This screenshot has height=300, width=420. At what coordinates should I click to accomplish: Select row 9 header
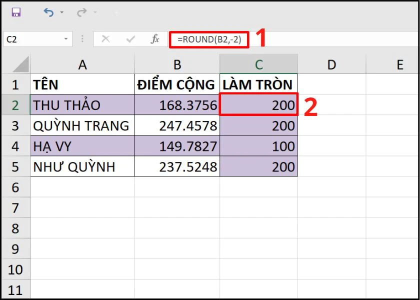click(x=15, y=248)
